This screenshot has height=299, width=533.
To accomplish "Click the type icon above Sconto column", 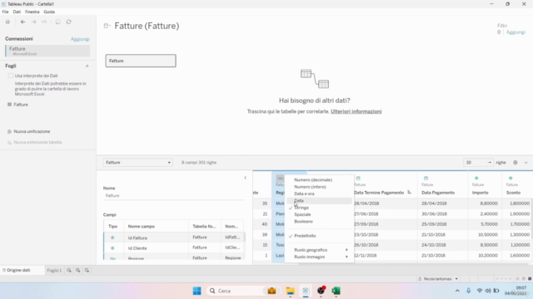I will coord(511,178).
